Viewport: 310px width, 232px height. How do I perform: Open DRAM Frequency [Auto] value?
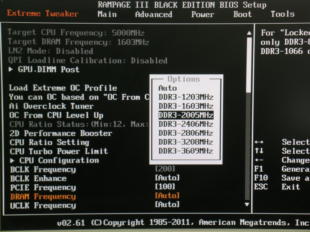point(167,195)
